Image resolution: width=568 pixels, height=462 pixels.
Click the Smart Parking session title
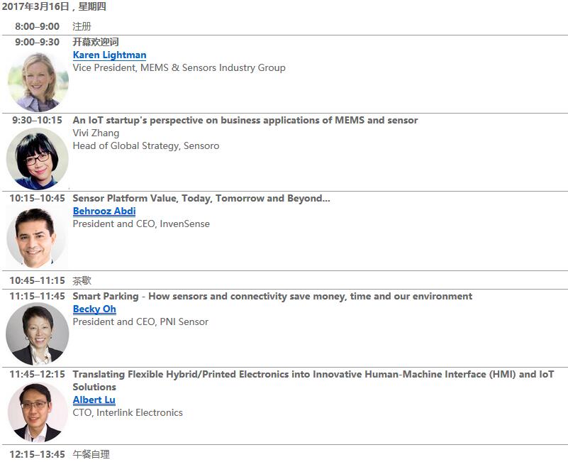click(x=272, y=296)
